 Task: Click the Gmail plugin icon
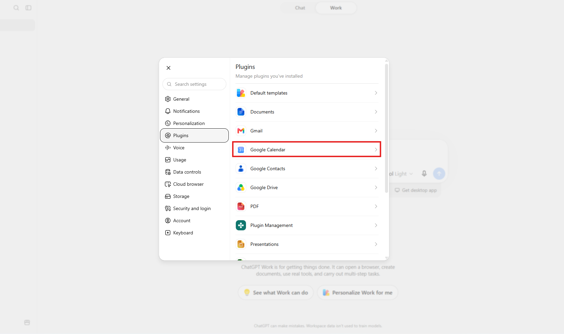point(241,131)
